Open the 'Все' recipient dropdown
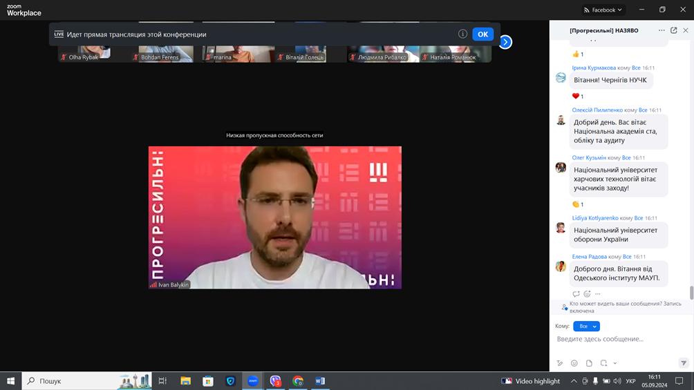 586,326
